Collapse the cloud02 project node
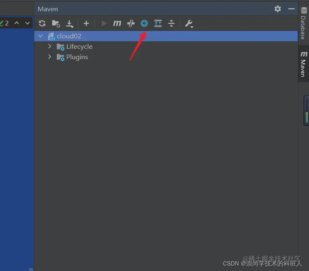309x271 pixels. (40, 36)
